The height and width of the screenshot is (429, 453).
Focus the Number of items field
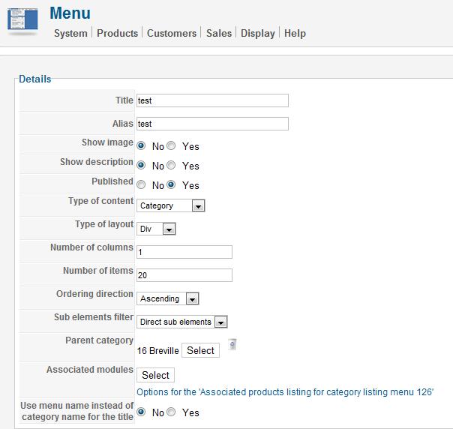click(184, 275)
